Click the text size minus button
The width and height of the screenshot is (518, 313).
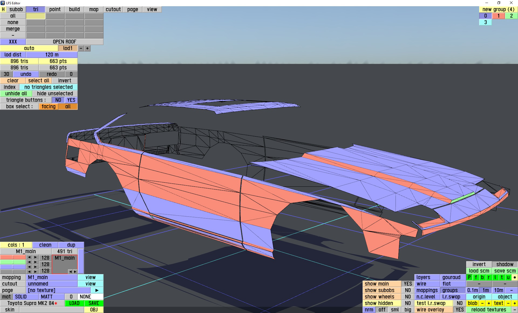[x=508, y=303]
